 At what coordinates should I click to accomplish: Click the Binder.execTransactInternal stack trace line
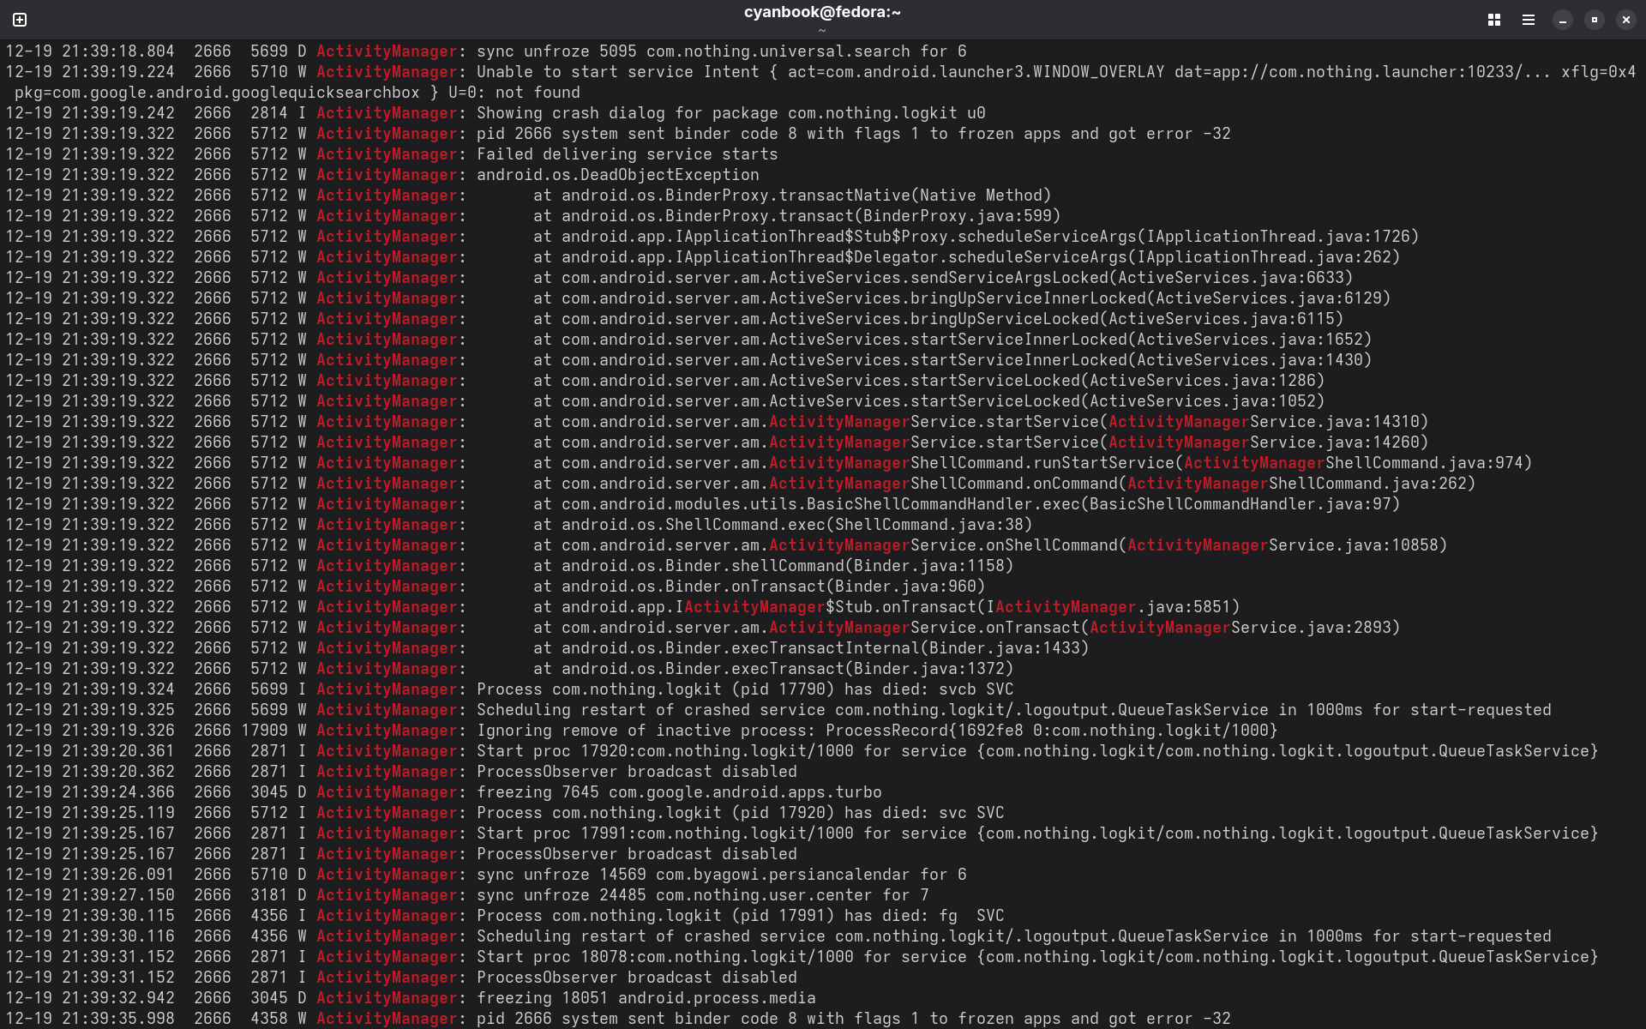pos(810,648)
